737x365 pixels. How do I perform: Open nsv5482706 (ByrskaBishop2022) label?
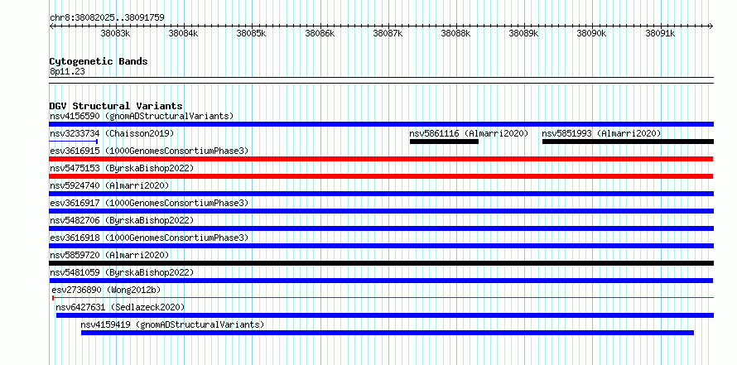click(x=122, y=220)
